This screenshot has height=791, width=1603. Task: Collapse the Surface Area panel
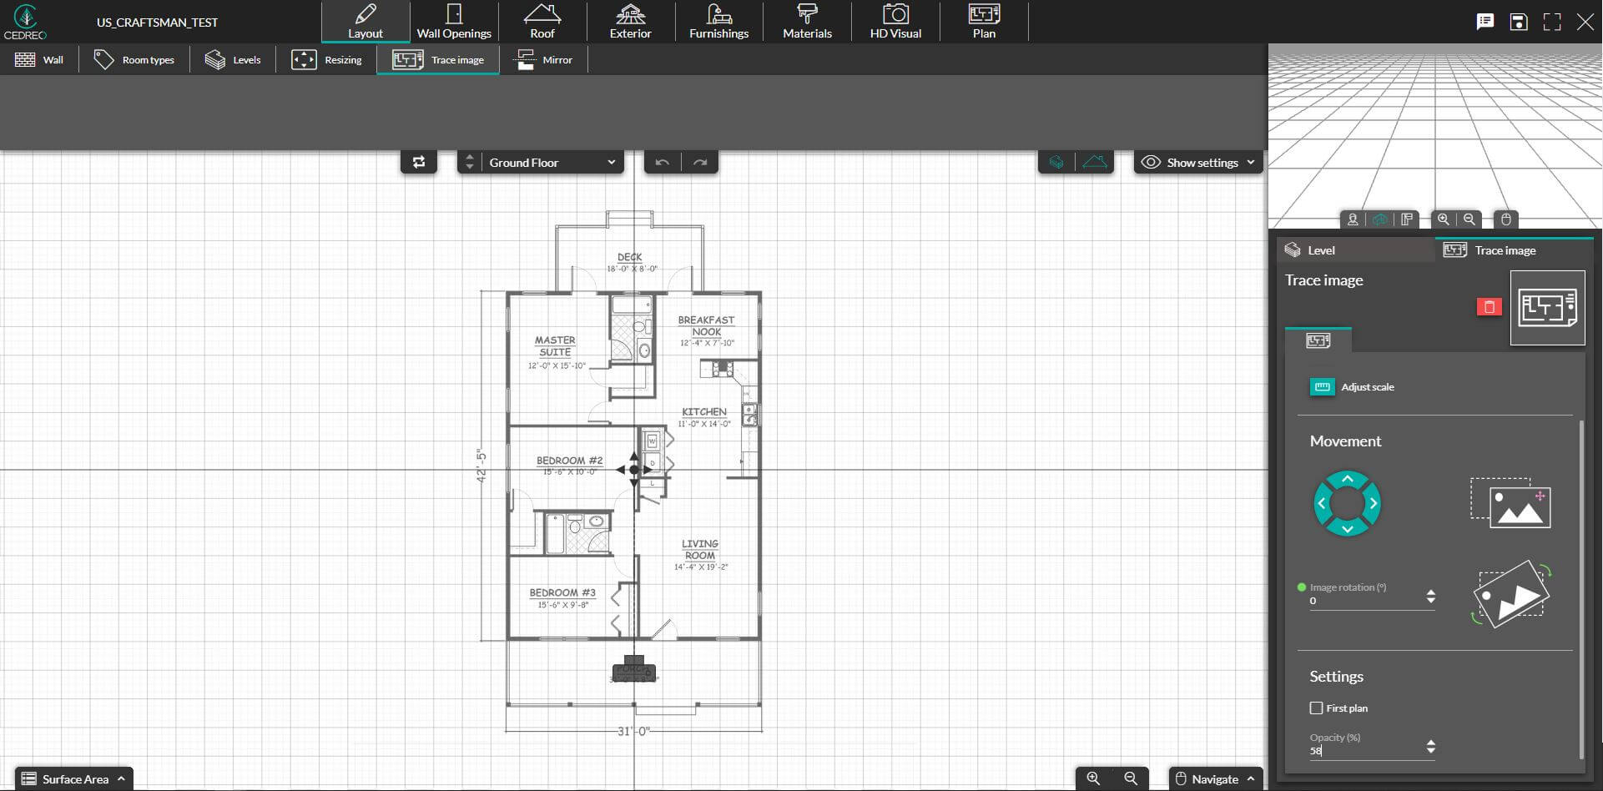point(73,778)
